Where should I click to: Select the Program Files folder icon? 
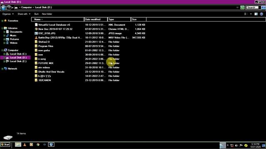(x=36, y=46)
